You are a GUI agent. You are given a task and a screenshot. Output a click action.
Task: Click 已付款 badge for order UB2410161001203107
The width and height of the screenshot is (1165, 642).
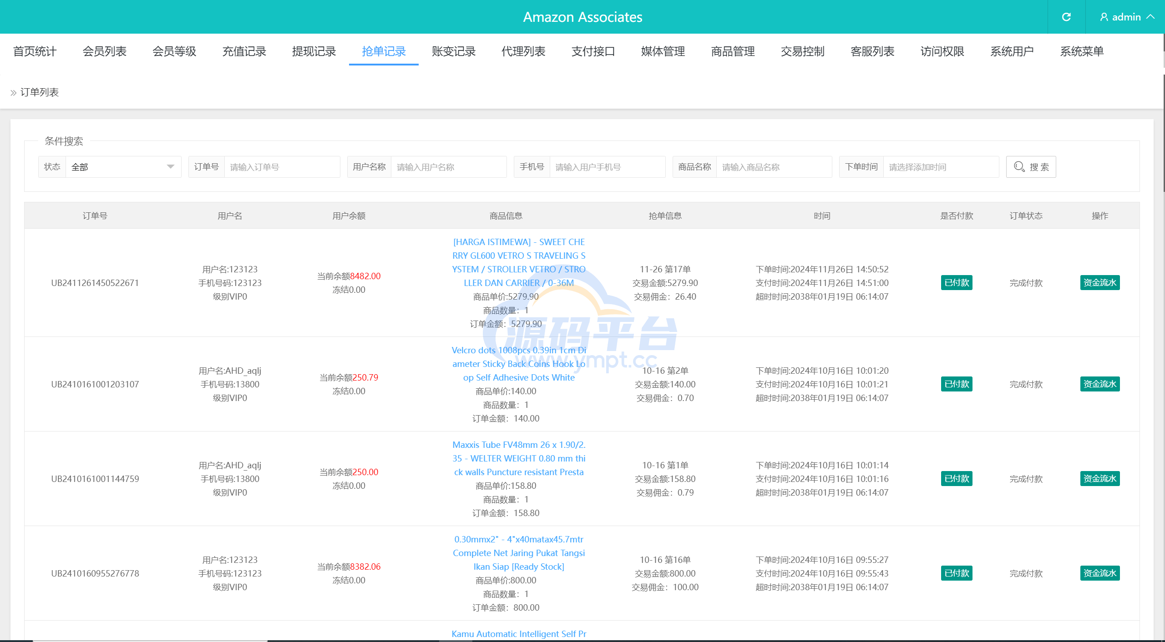(957, 384)
